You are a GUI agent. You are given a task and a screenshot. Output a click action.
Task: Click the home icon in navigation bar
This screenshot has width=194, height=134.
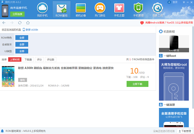(x=28, y=23)
